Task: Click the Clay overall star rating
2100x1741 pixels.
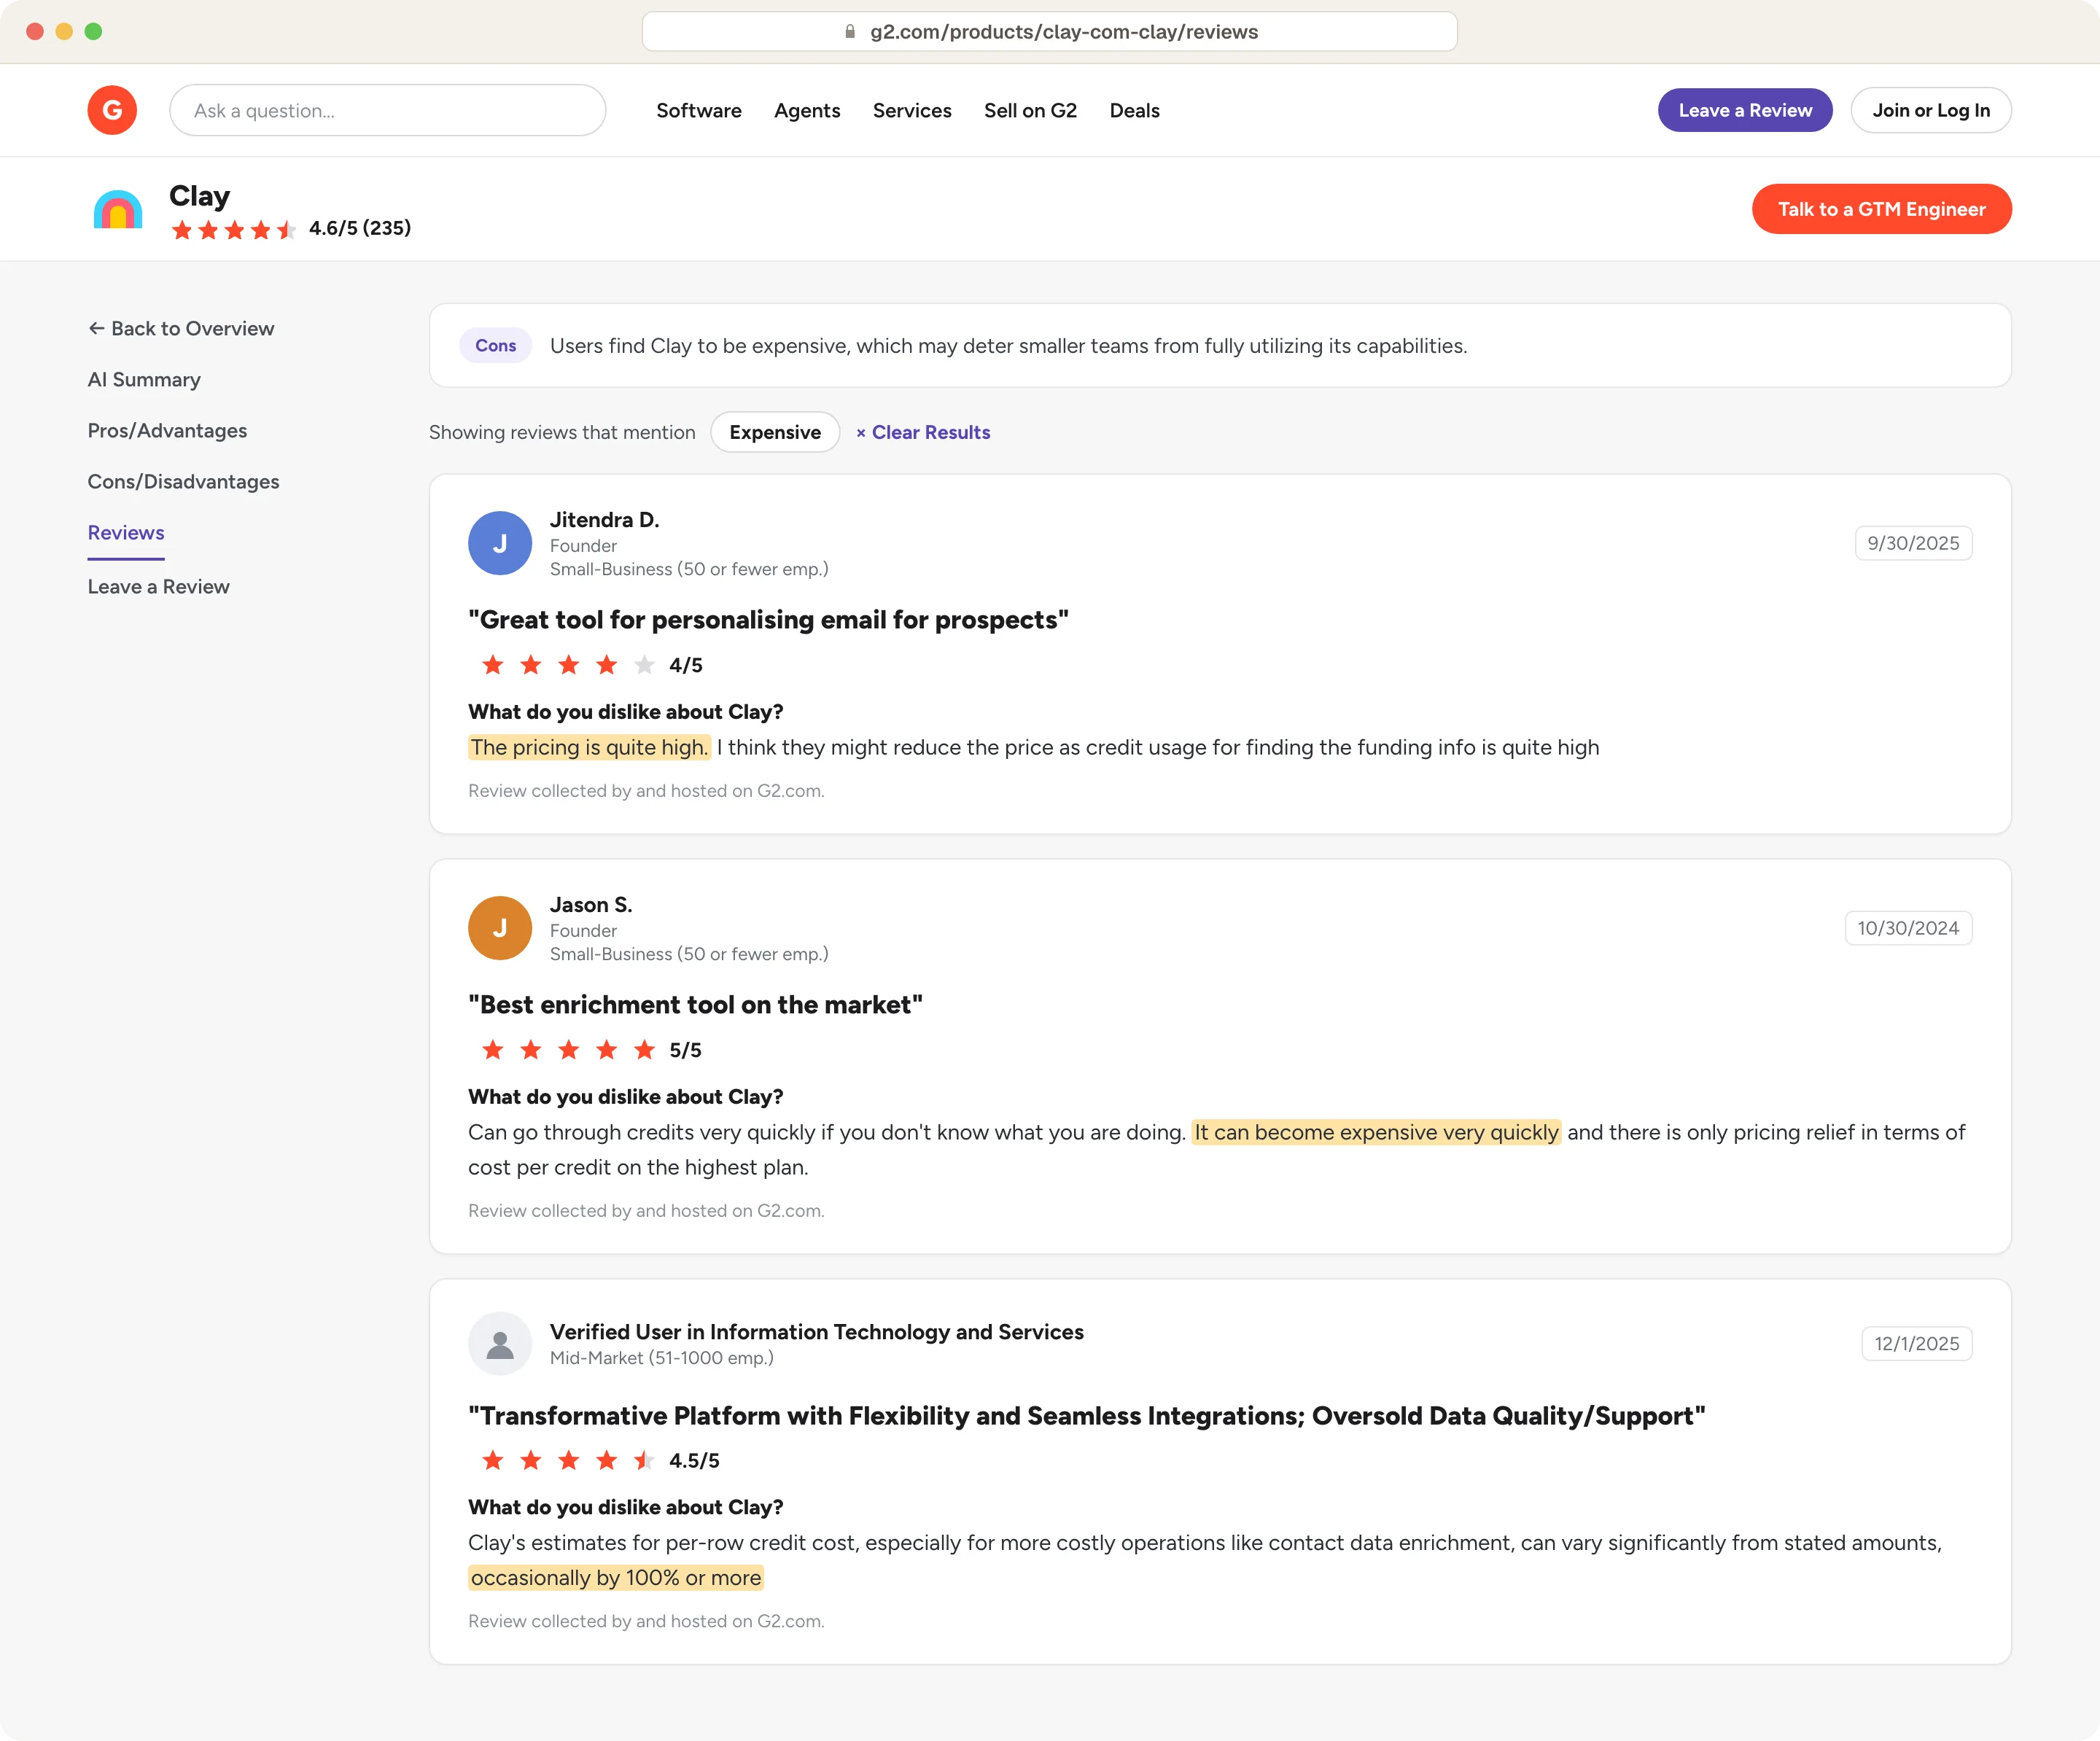Action: tap(234, 229)
